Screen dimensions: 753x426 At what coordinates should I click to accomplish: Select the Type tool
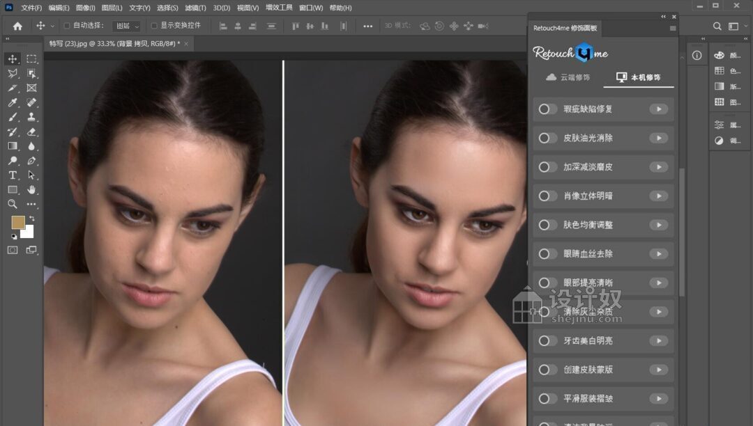tap(13, 175)
